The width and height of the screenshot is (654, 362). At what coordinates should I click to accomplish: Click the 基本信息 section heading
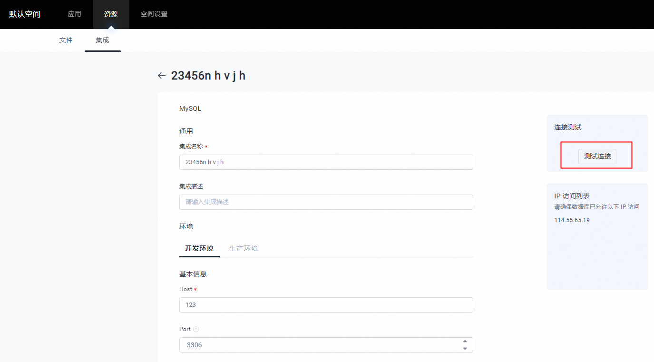point(193,274)
